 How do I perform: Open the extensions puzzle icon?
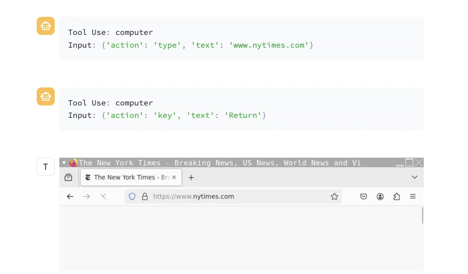[x=396, y=196]
